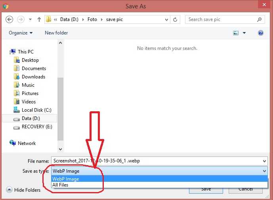Expand the address bar path history dropdown
This screenshot has height=200, width=273.
click(166, 19)
